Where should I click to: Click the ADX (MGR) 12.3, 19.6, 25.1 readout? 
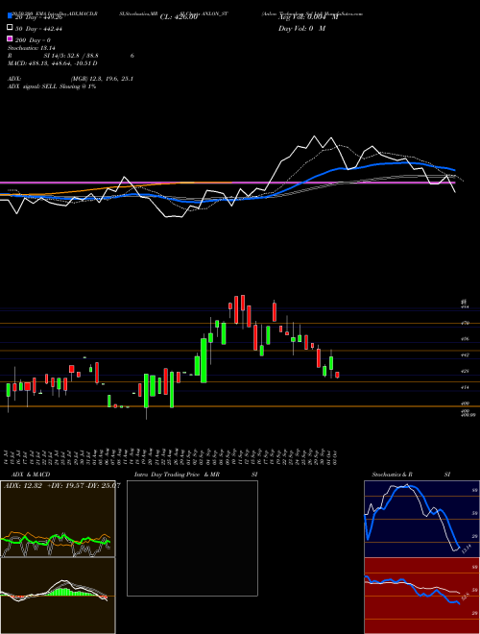point(70,79)
